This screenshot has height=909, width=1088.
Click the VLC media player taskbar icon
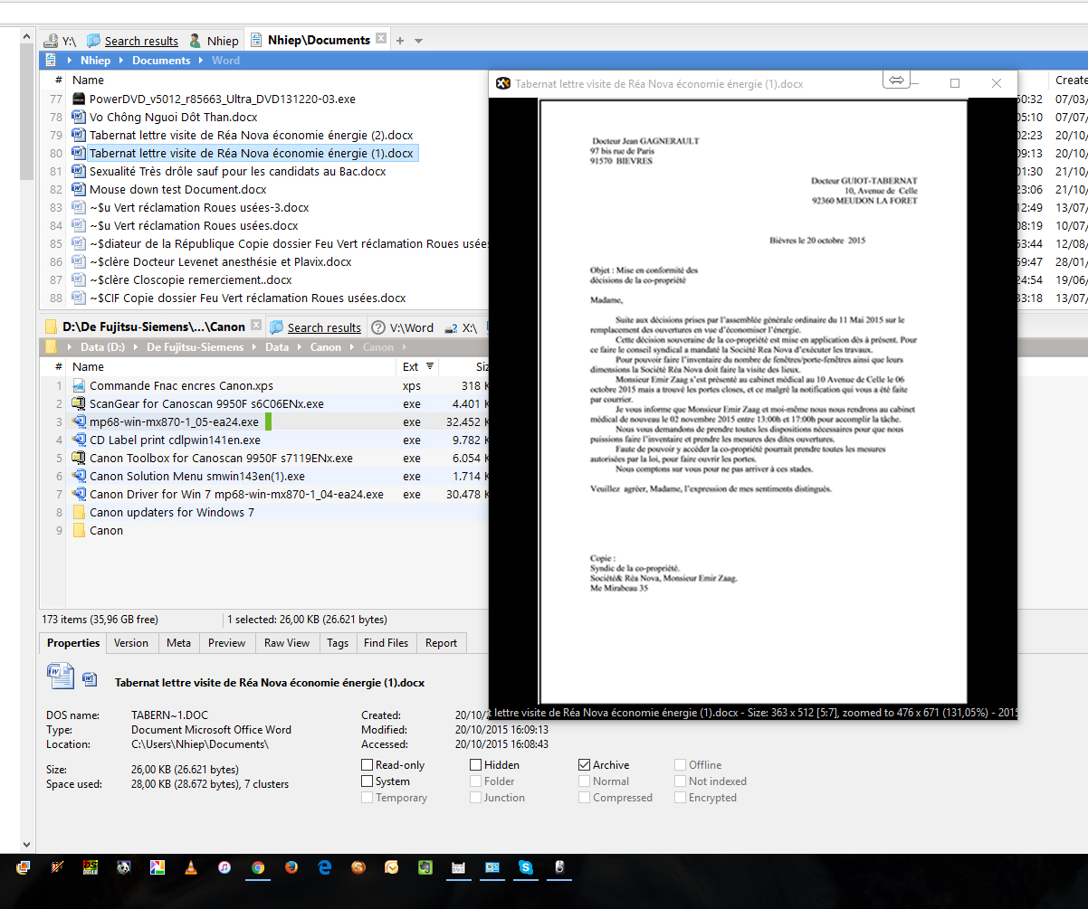click(x=190, y=867)
